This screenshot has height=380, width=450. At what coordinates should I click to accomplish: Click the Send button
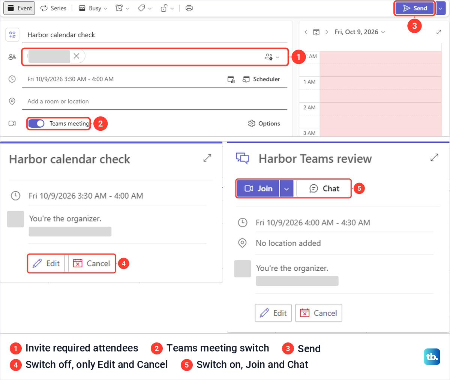coord(415,8)
